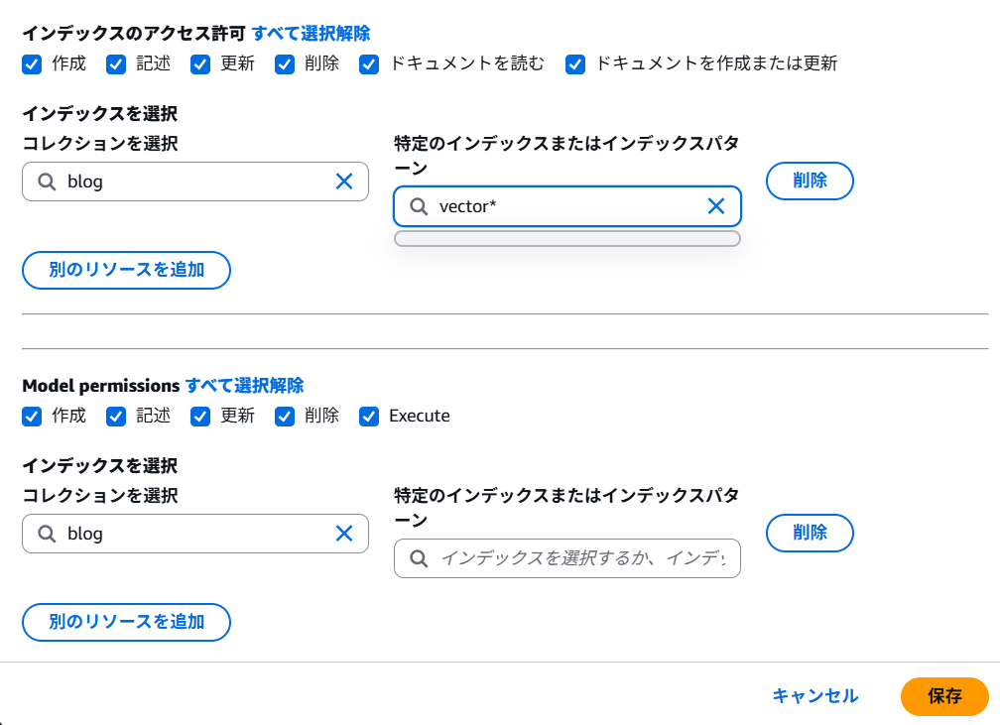The height and width of the screenshot is (725, 1000).
Task: Click search icon in vector* index field
Action: click(419, 206)
